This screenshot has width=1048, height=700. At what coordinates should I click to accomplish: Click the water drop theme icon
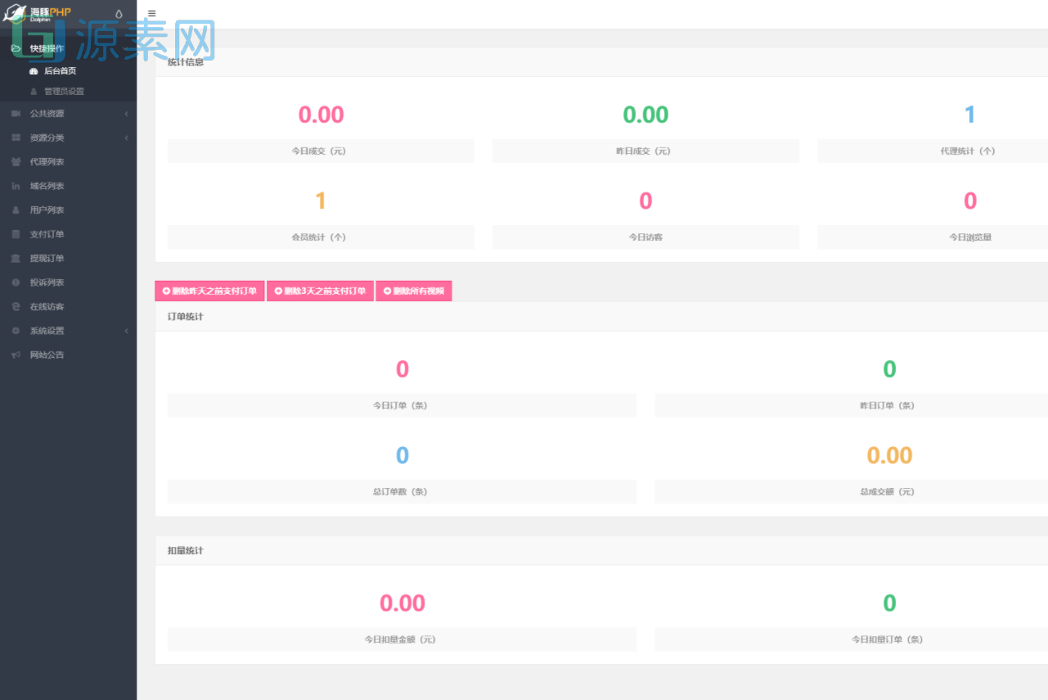click(119, 14)
